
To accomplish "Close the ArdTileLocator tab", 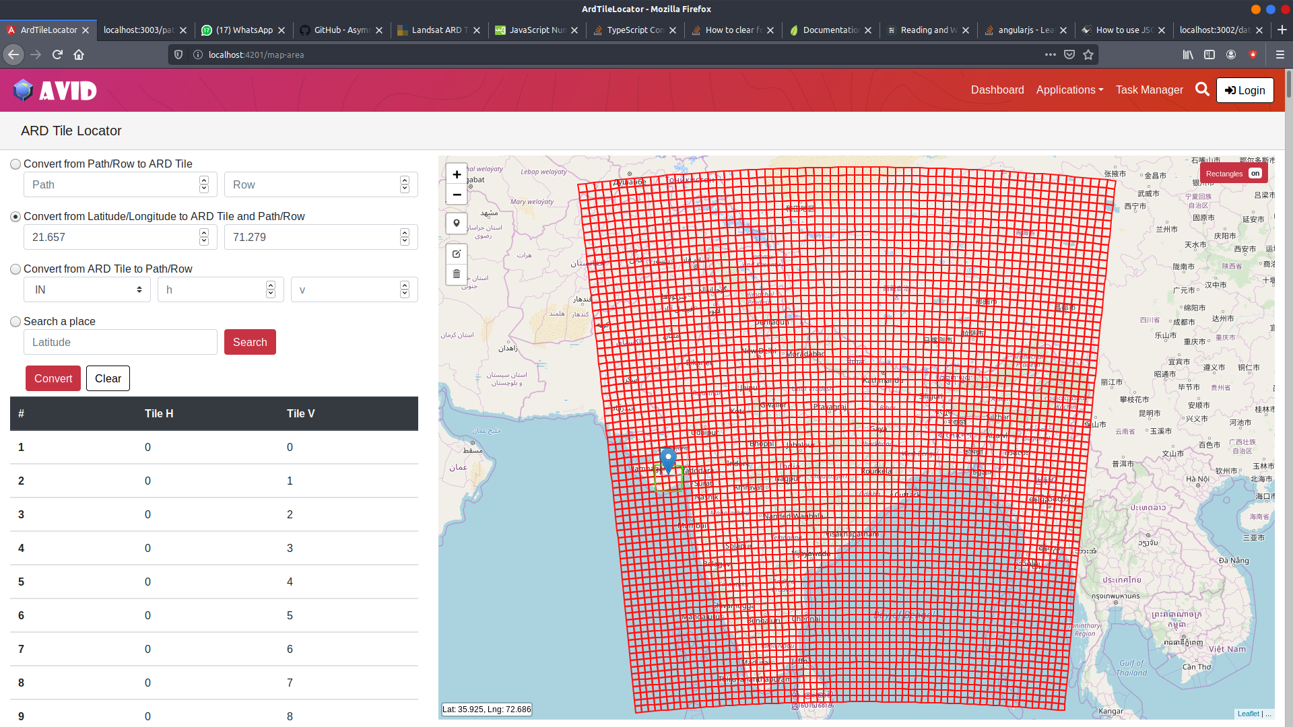I will click(x=86, y=30).
